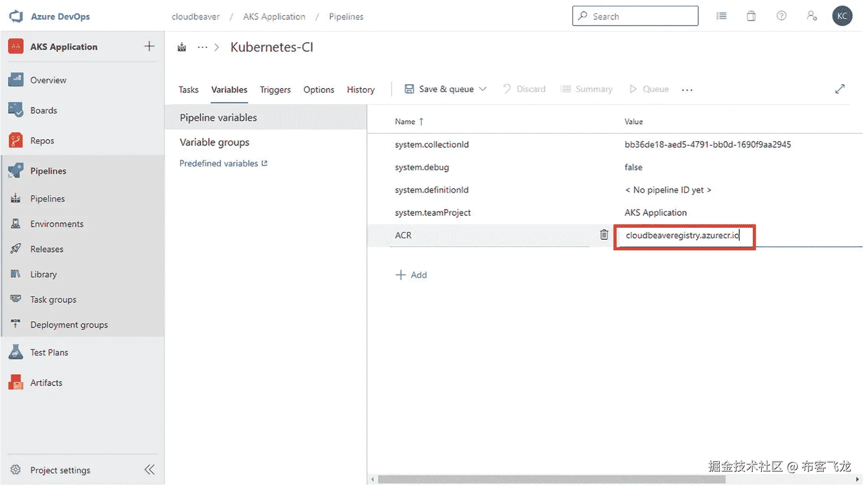Click the Kubernetes-CI pipeline title
This screenshot has width=864, height=486.
271,47
